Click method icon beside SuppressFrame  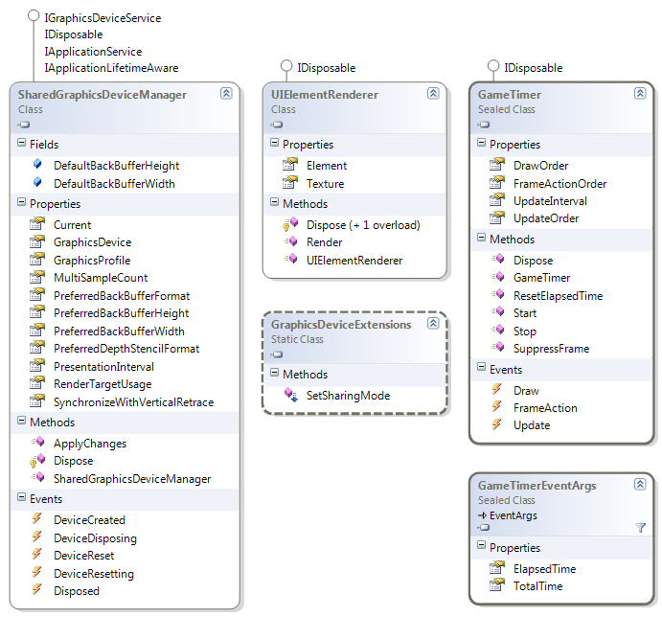click(x=497, y=347)
